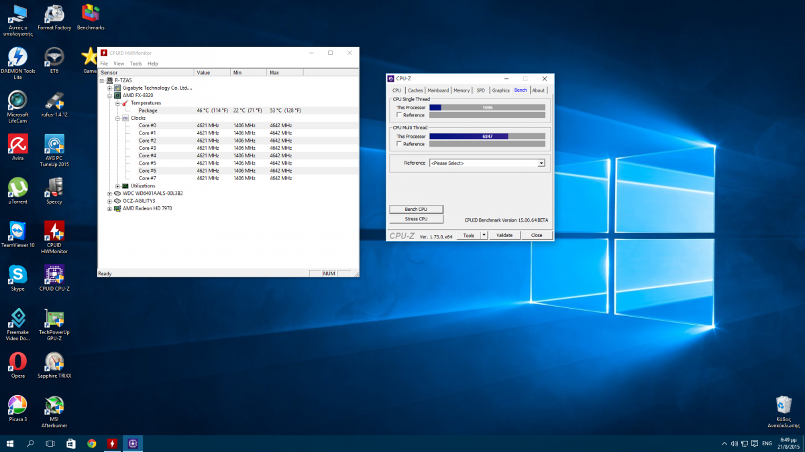Open Skype desktop icon
This screenshot has height=452, width=805.
pos(17,279)
